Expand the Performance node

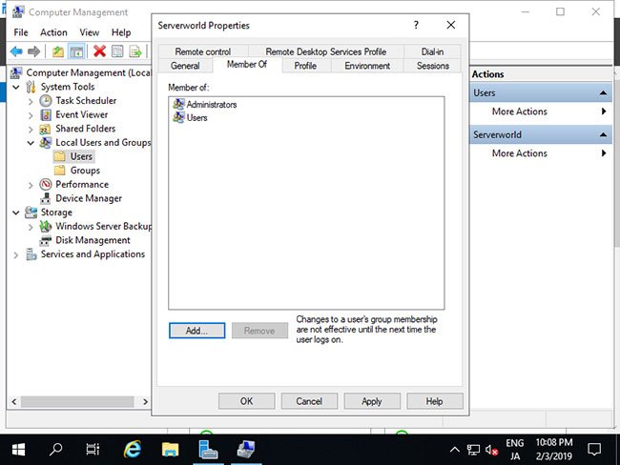[31, 185]
